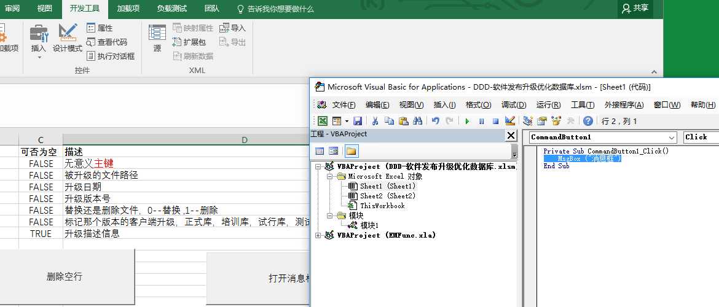This screenshot has width=719, height=307.
Task: Switch to the 团队 ribbon tab
Action: [211, 9]
